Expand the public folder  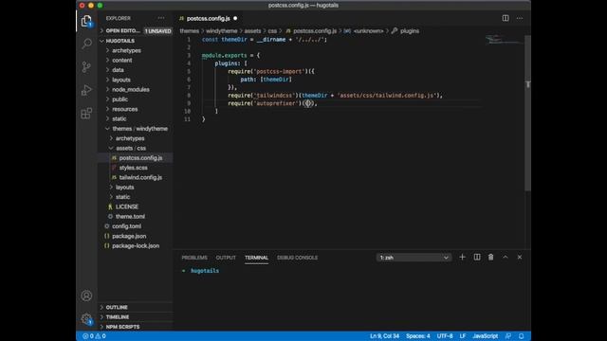coord(120,99)
